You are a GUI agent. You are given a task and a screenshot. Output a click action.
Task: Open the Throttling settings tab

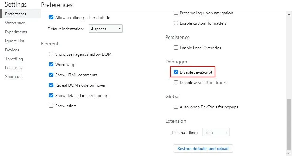click(14, 59)
